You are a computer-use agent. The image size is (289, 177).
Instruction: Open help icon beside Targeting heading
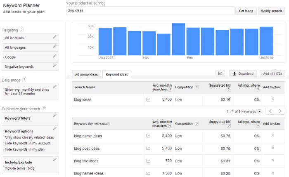(21, 30)
